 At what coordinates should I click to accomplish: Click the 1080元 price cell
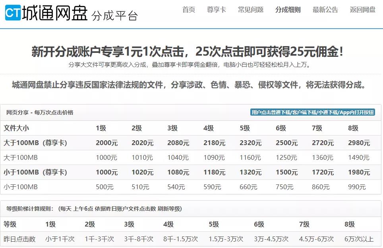point(178,172)
